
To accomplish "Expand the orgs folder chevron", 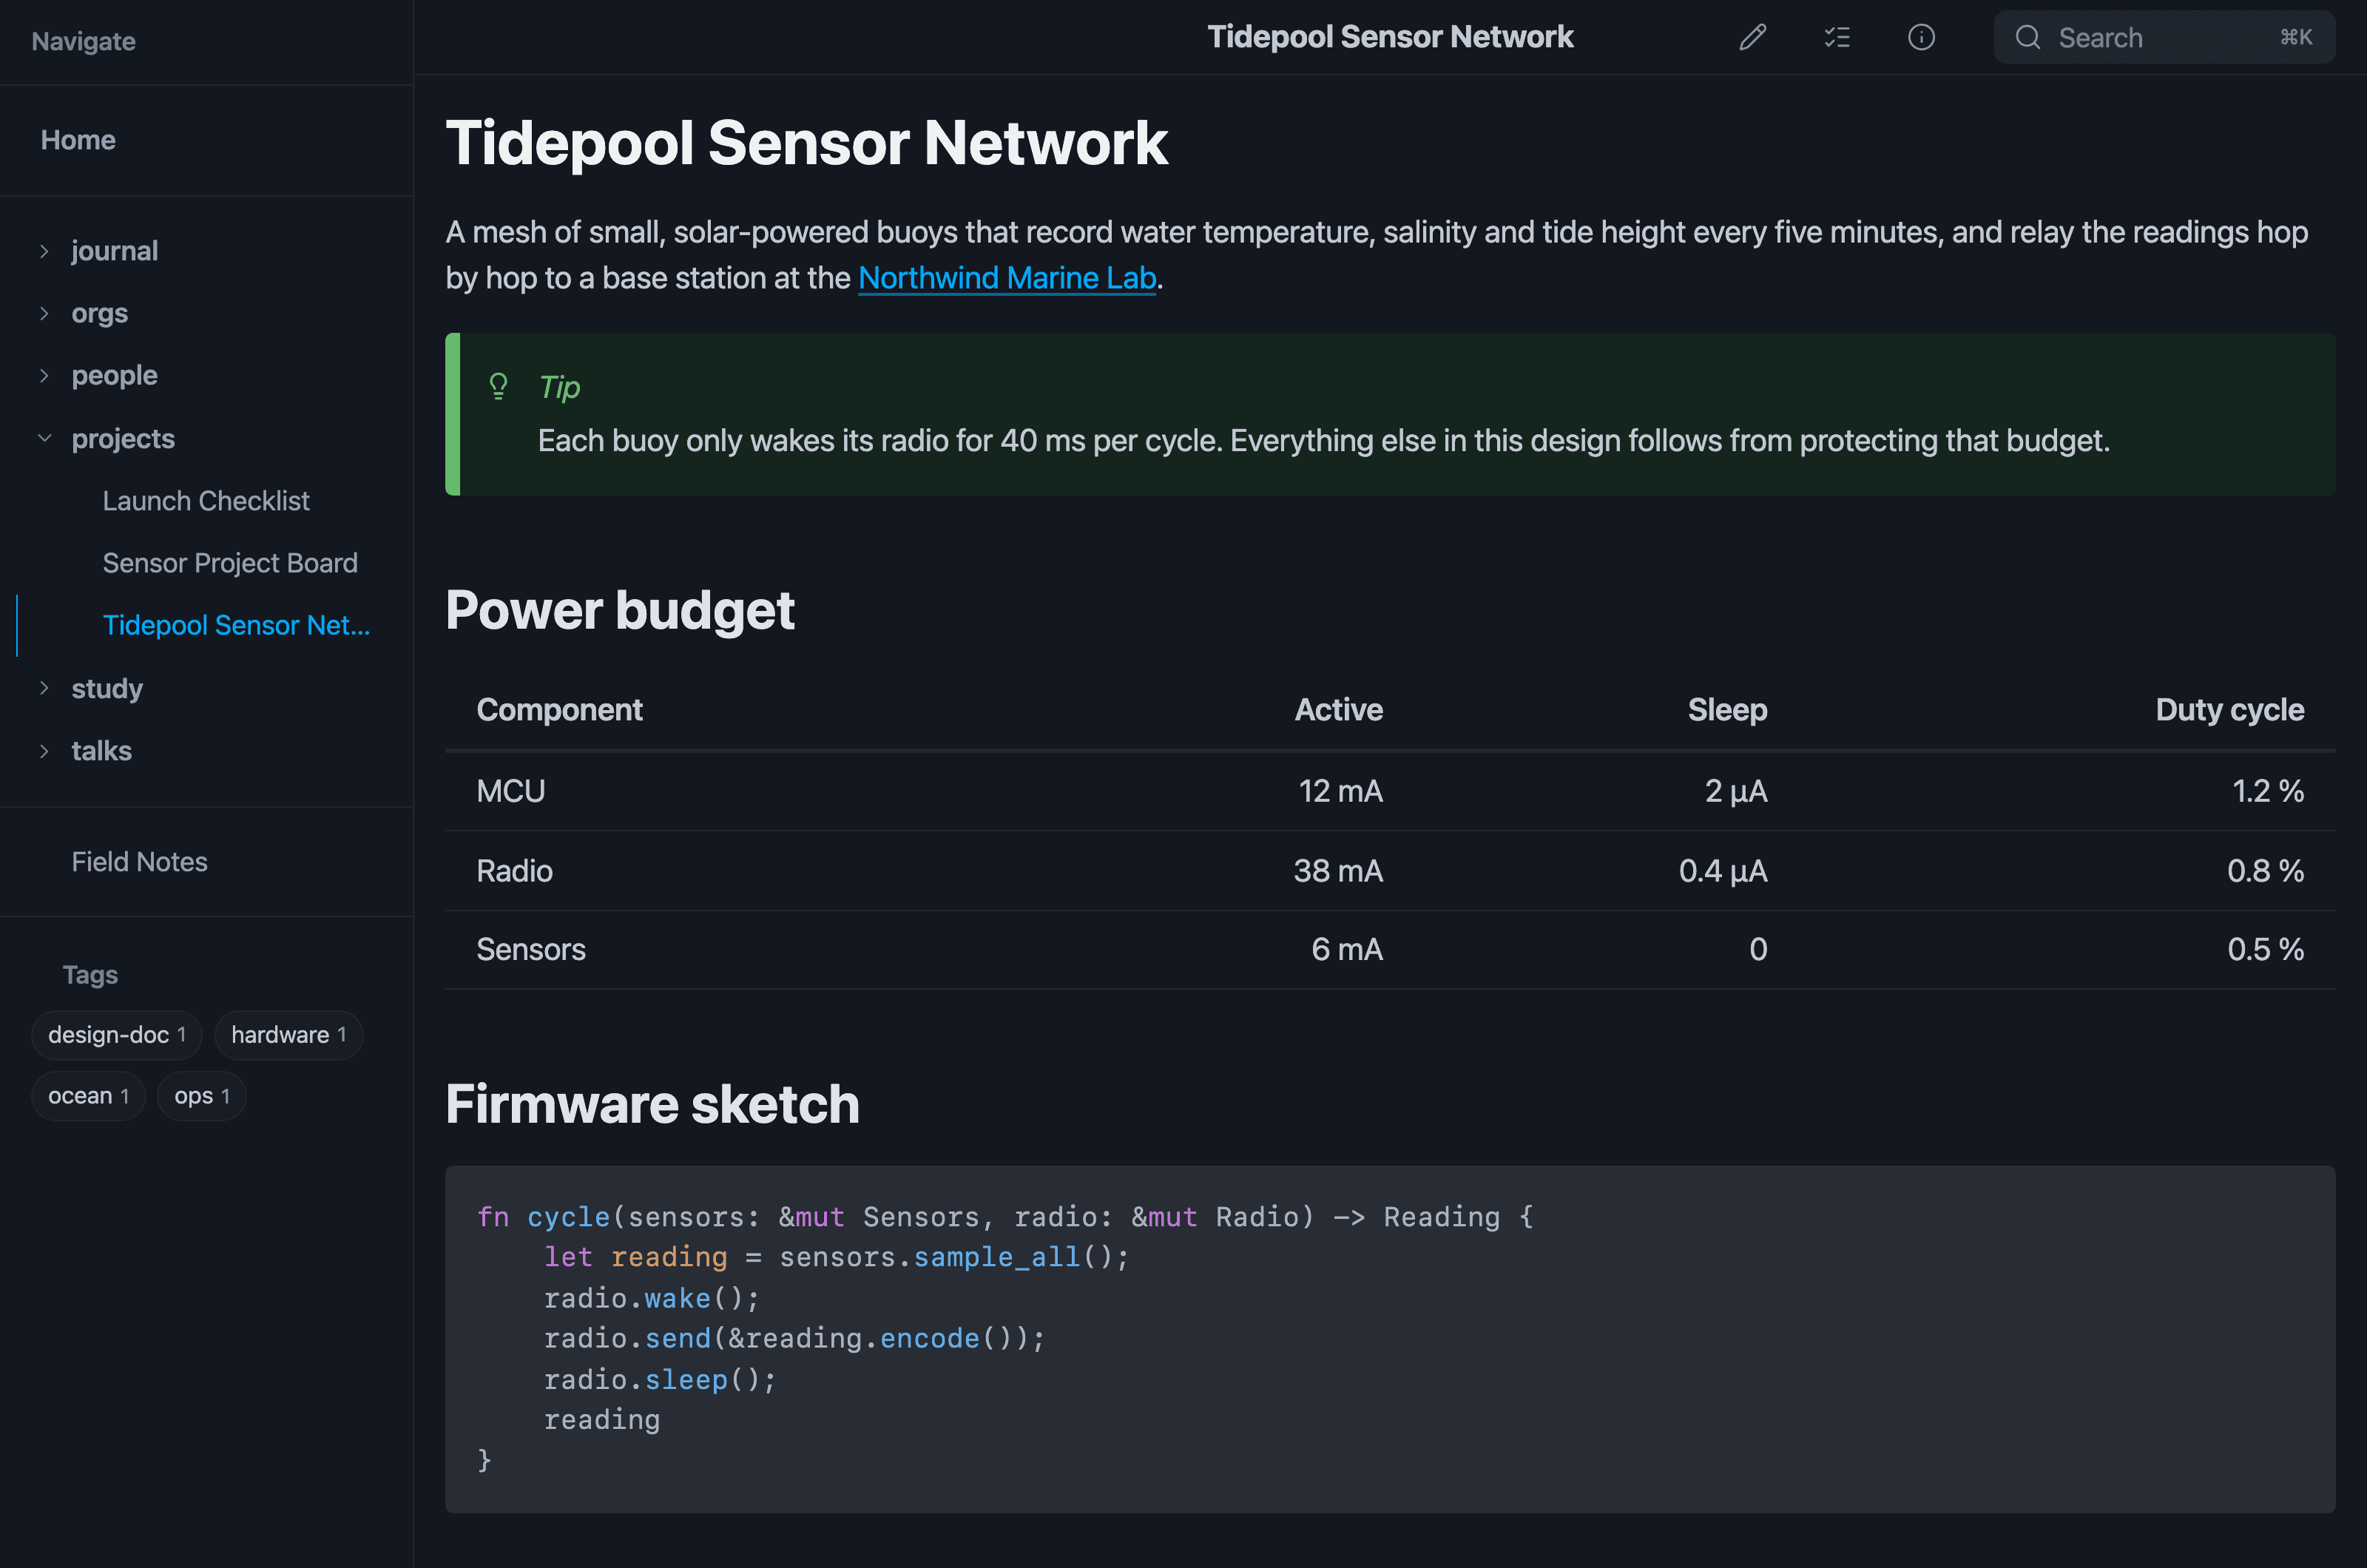I will [x=44, y=313].
